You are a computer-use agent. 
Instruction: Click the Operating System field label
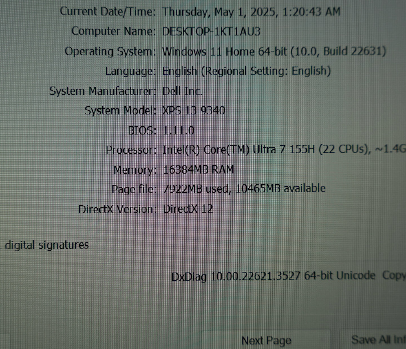point(110,51)
